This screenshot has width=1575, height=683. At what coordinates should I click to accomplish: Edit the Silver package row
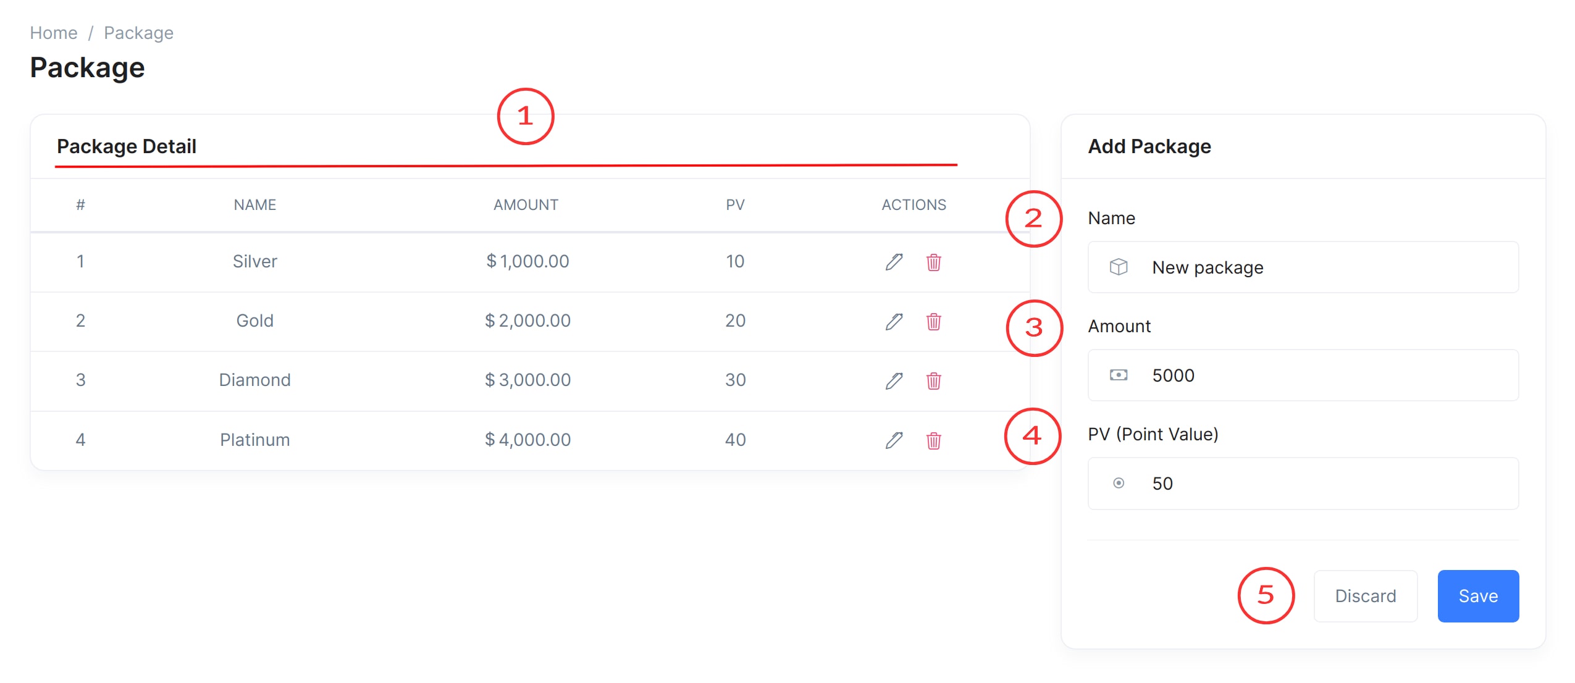click(x=894, y=262)
